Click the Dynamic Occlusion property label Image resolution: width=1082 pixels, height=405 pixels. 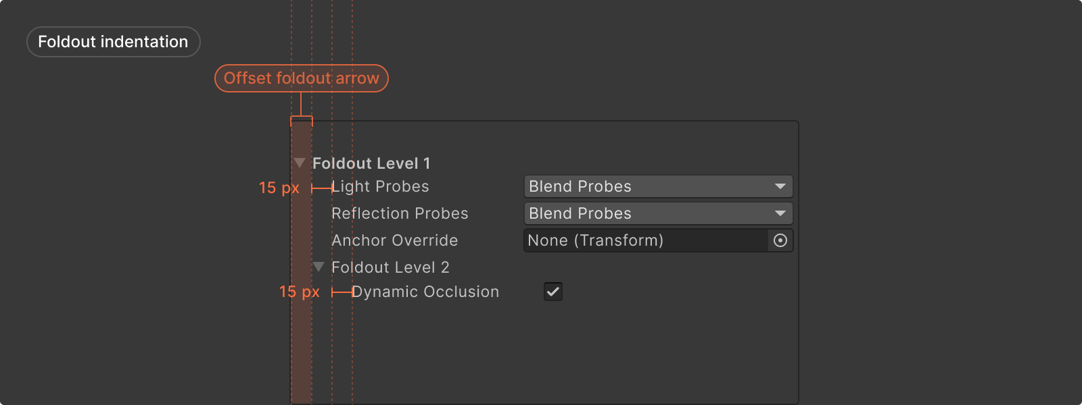coord(425,292)
